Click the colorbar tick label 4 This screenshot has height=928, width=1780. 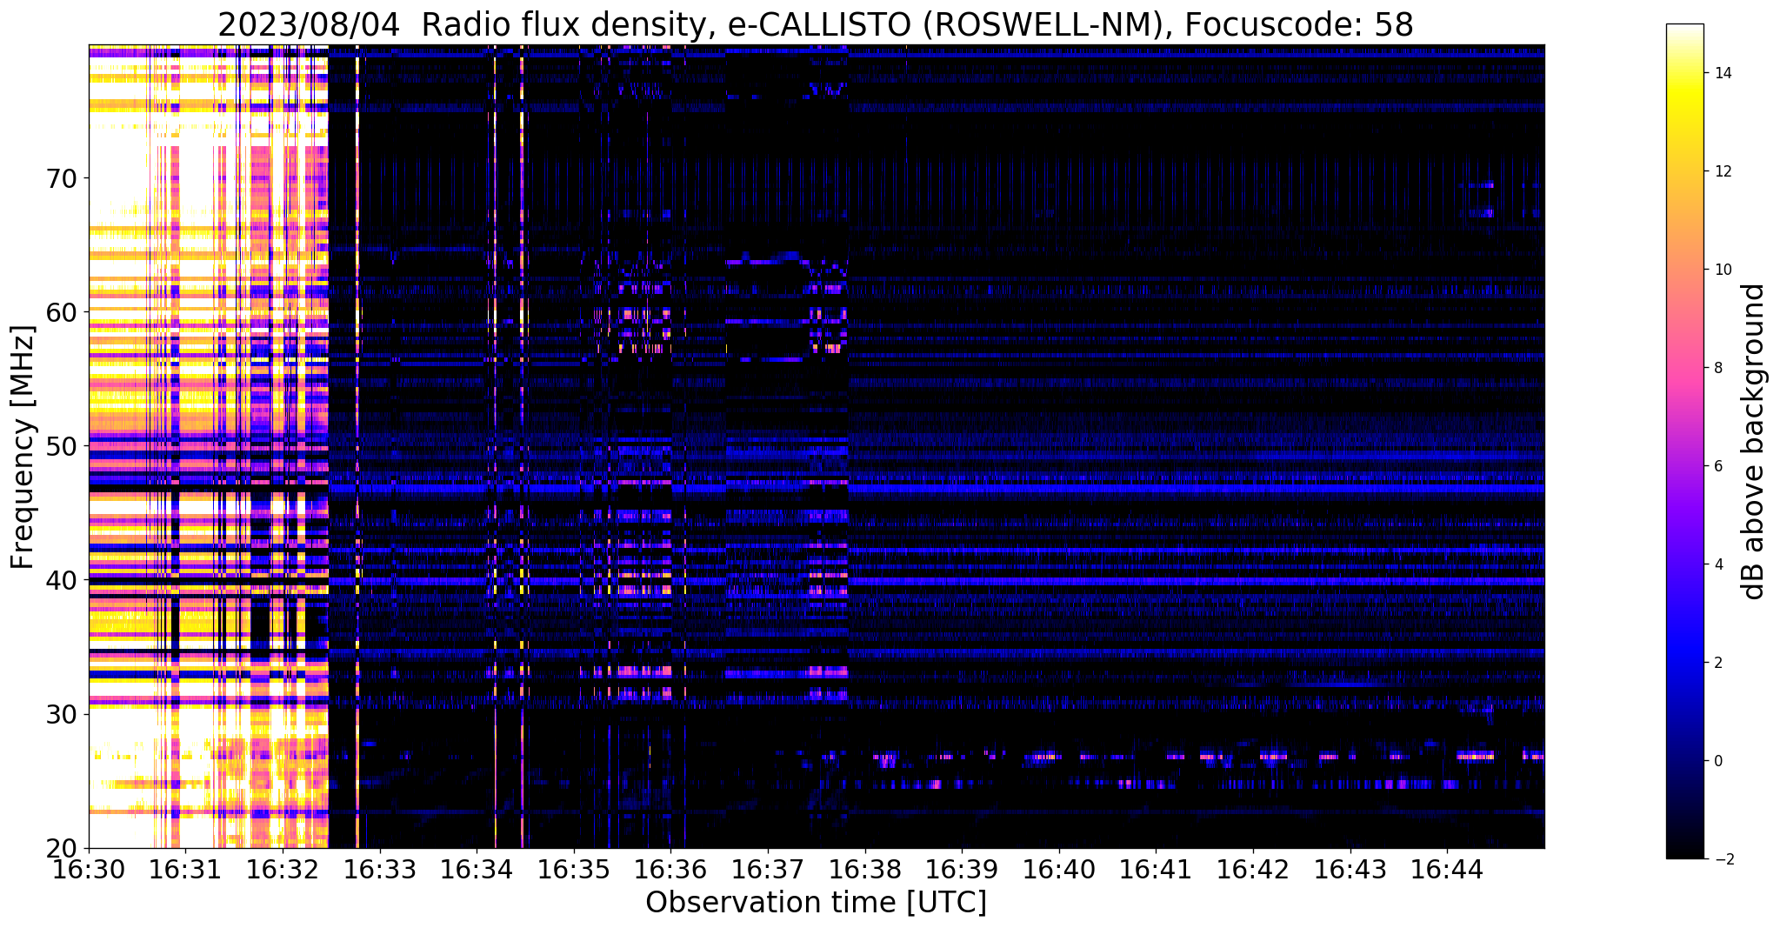coord(1717,564)
